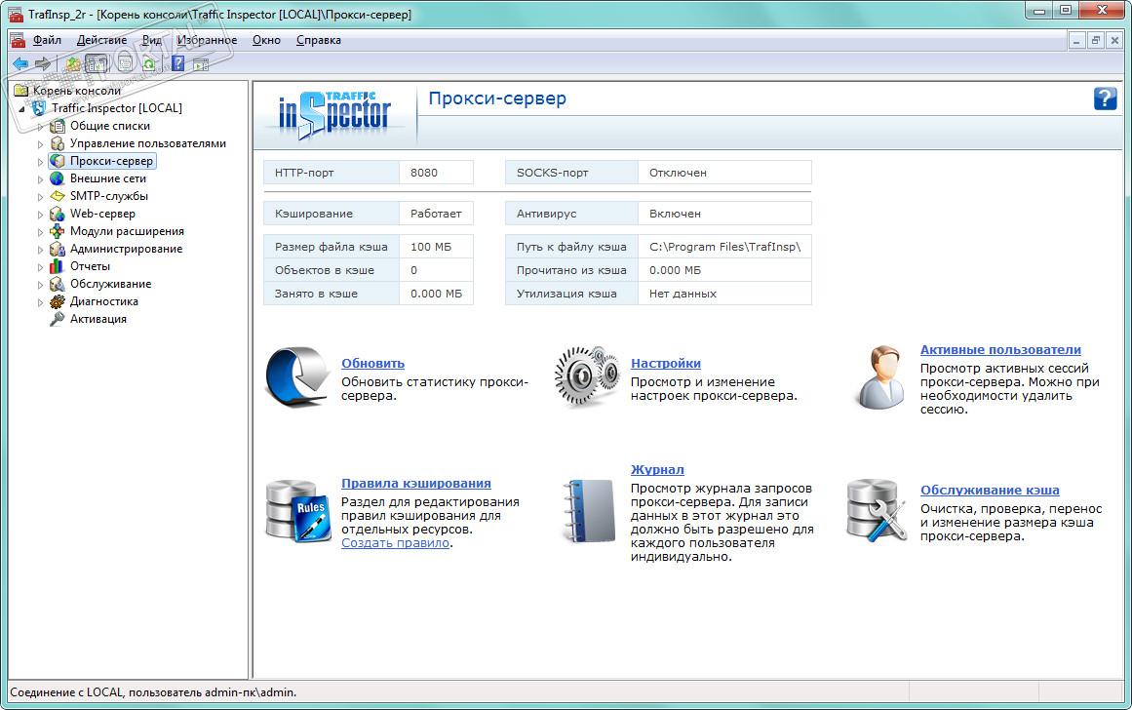This screenshot has height=710, width=1132.
Task: Select the Общие списки icon in the tree
Action: coord(57,126)
